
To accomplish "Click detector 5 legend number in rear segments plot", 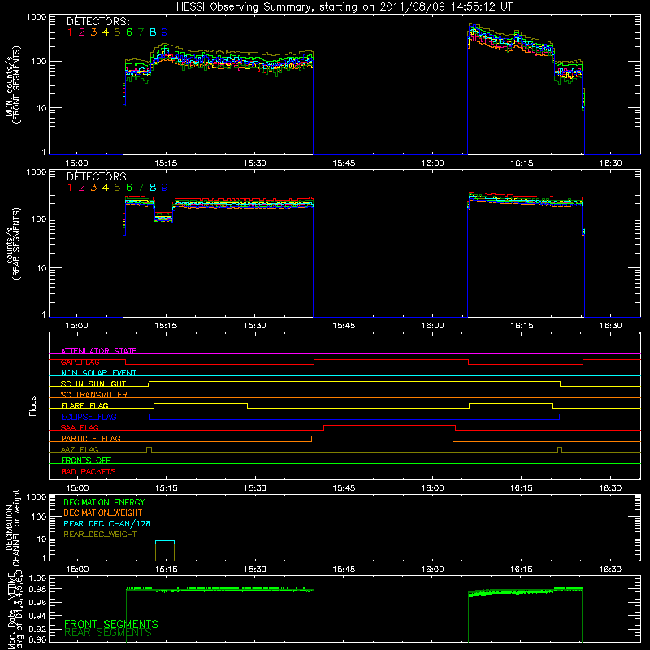I will (117, 188).
